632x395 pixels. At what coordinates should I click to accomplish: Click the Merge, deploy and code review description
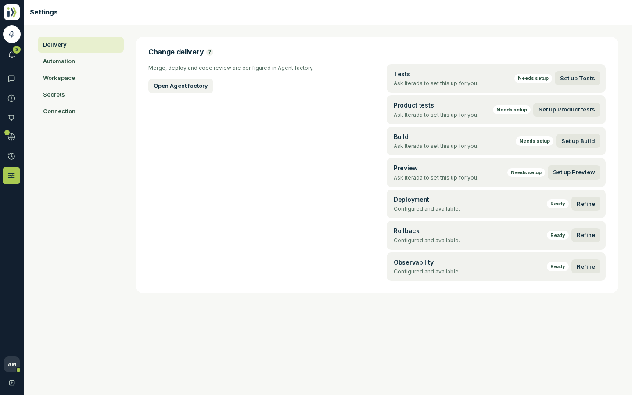[231, 68]
